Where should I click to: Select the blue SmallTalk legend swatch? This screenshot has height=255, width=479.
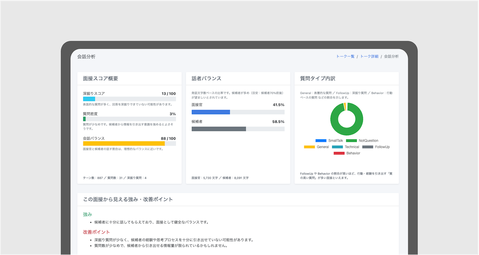tap(321, 140)
